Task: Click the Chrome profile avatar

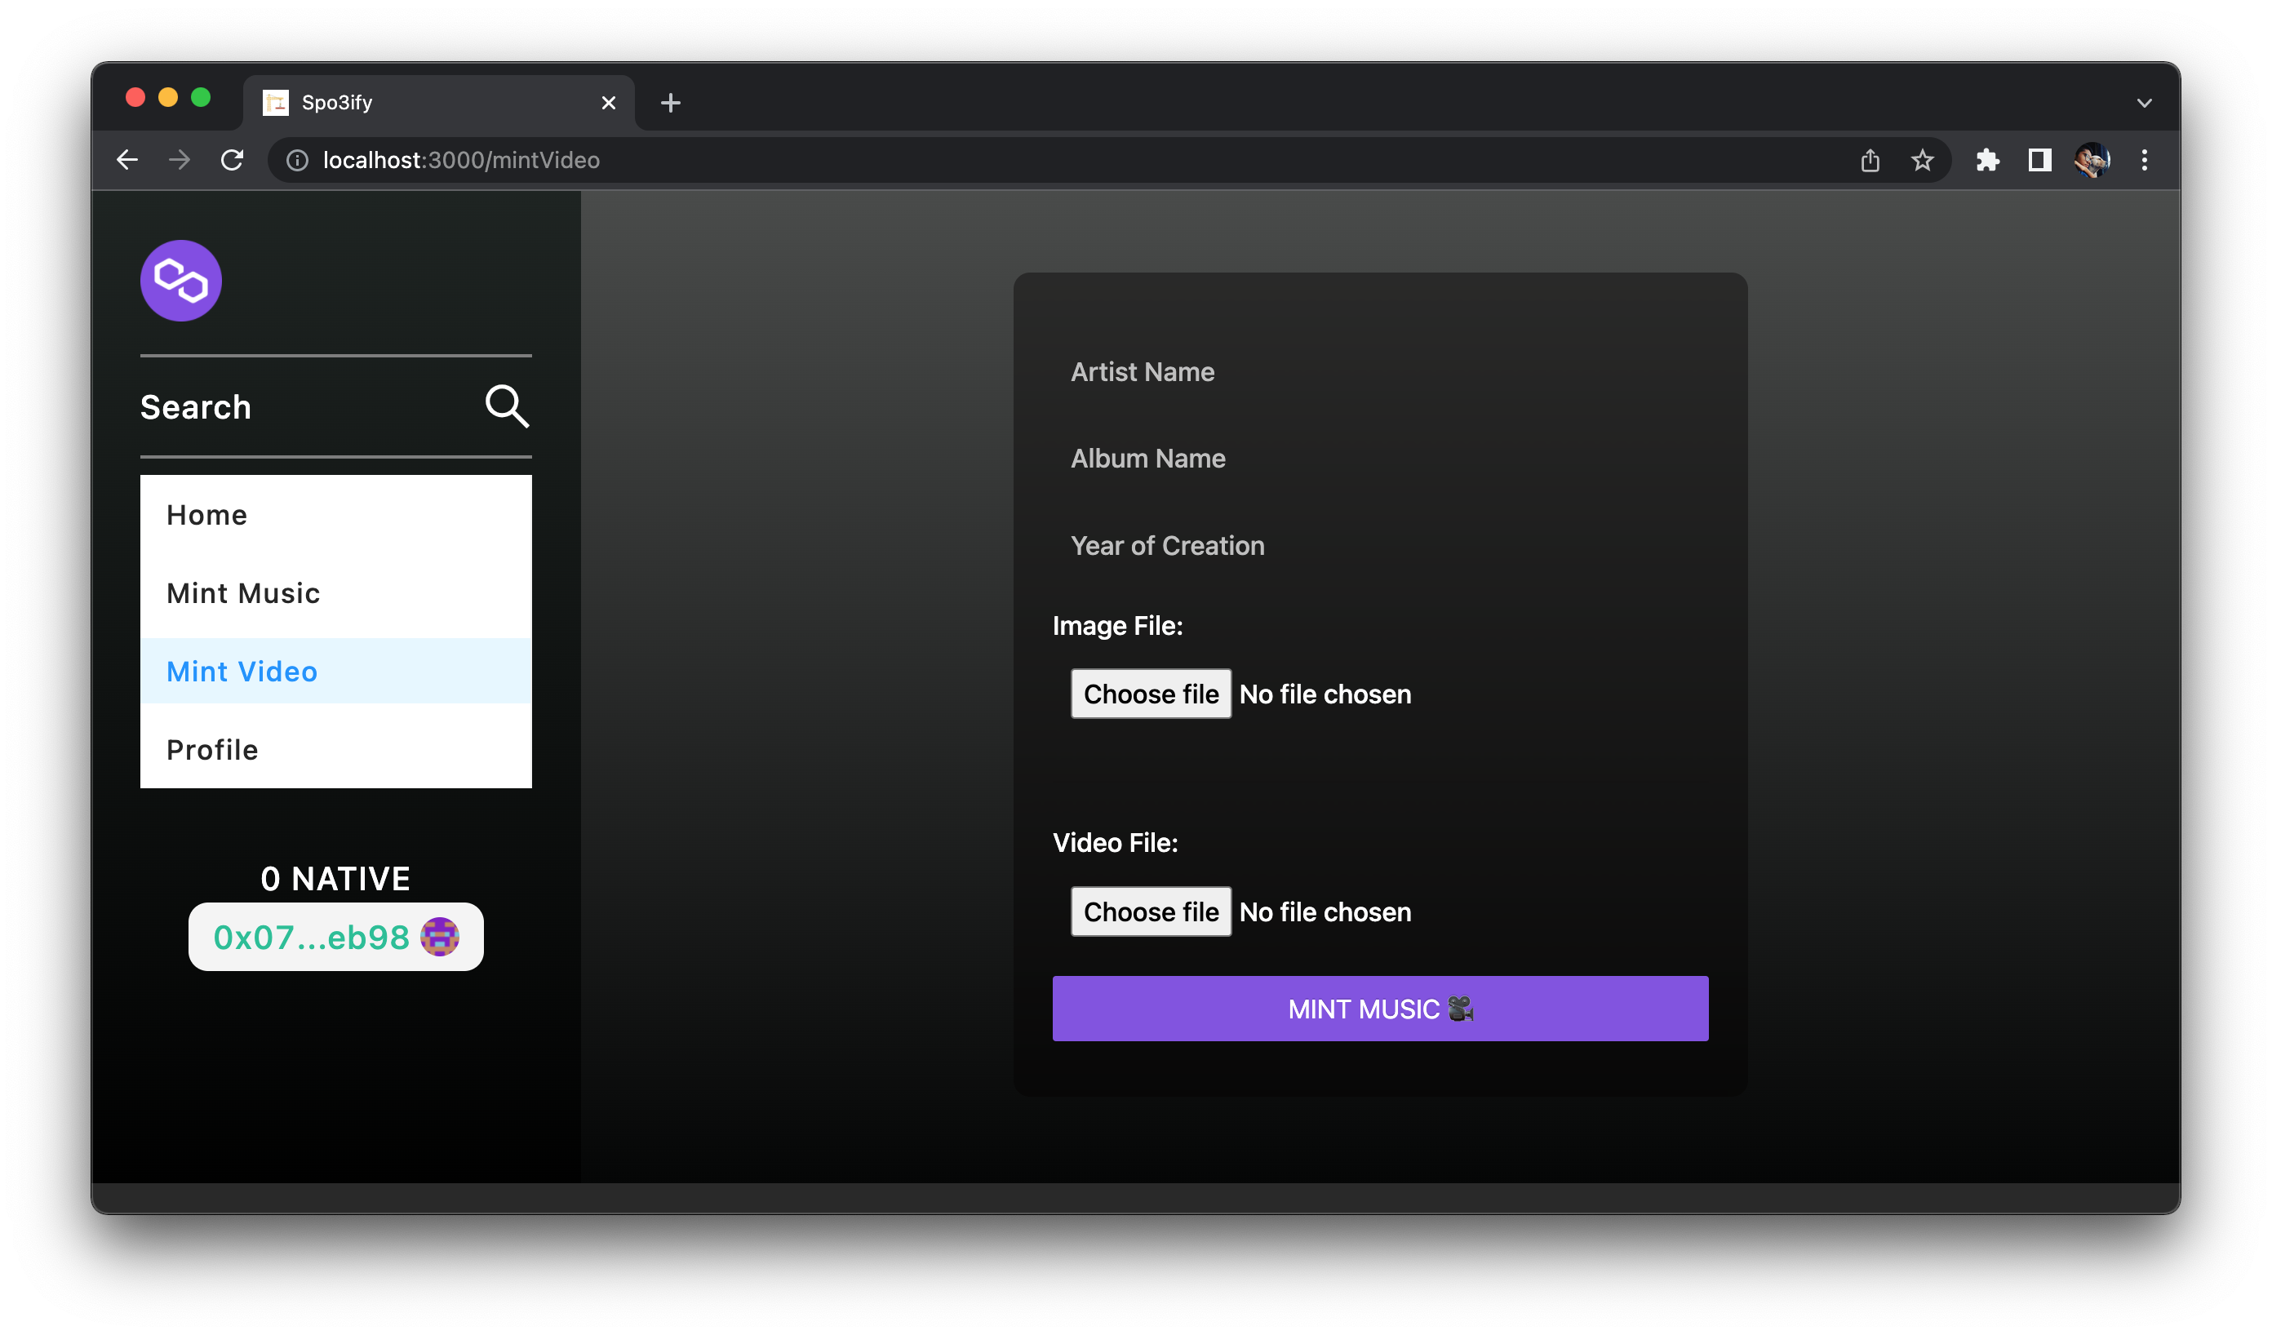Action: coord(2092,161)
